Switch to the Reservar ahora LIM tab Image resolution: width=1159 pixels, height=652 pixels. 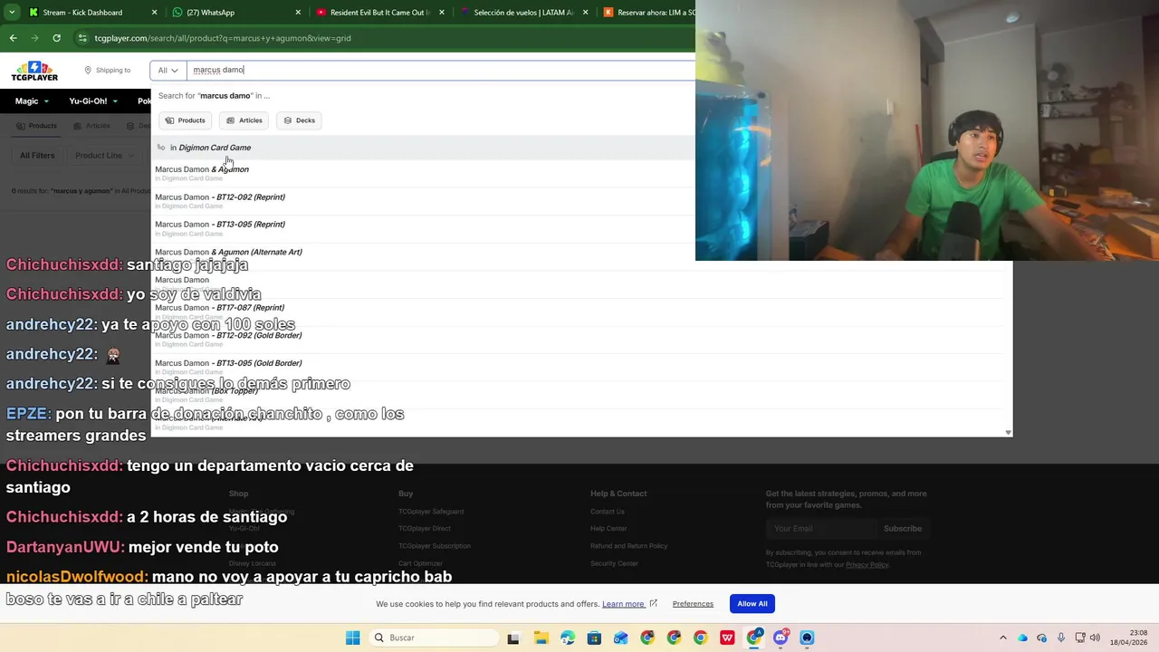tap(647, 13)
